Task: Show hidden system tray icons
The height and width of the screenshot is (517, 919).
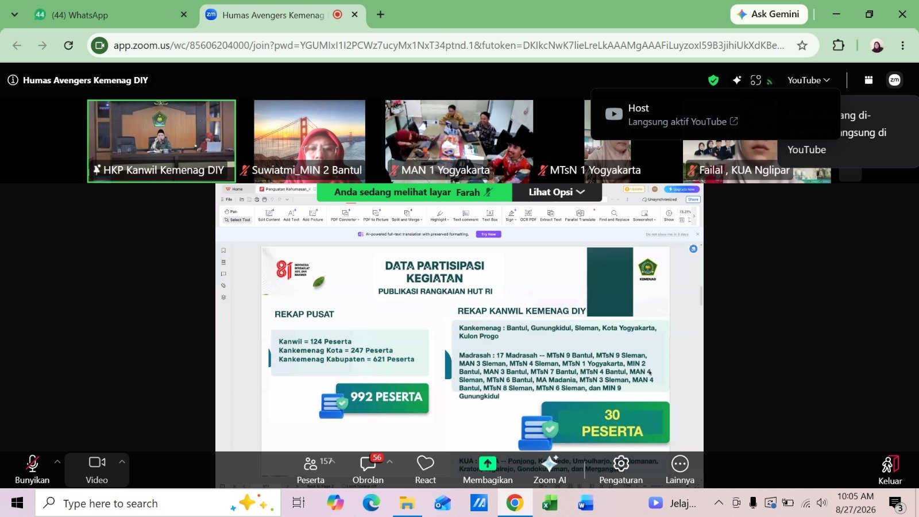Action: 719,503
